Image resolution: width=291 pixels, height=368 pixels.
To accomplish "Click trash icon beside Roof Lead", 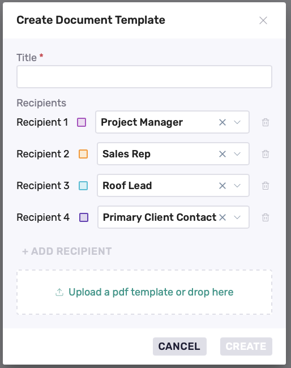I will (x=266, y=186).
